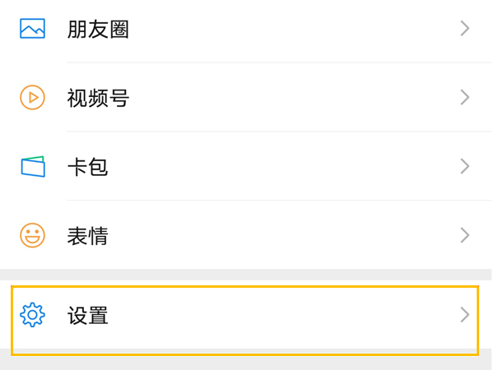Click the Cards (卡包) wallet icon
The image size is (494, 370).
(x=32, y=166)
